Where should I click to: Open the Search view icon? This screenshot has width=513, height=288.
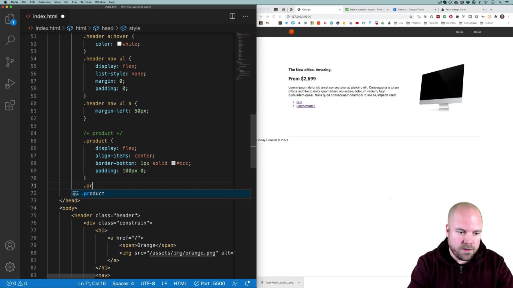[10, 40]
